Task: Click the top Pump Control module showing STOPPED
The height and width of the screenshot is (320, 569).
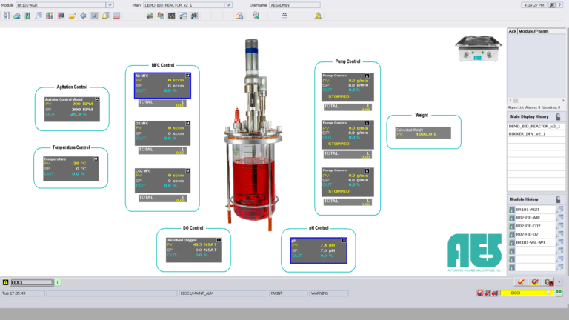Action: coord(347,87)
